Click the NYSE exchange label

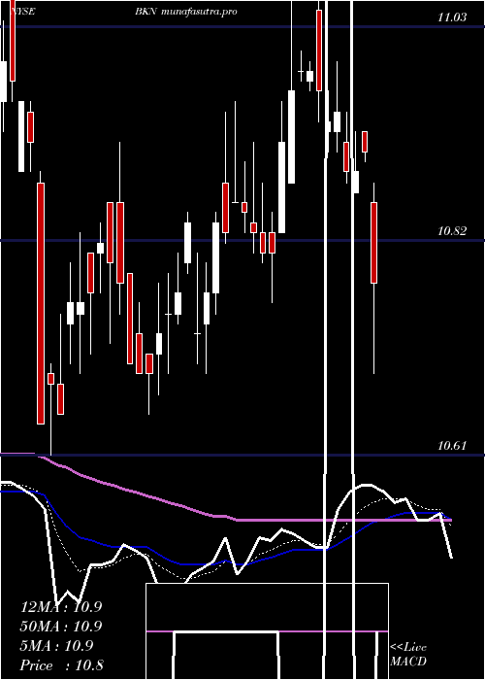(21, 12)
